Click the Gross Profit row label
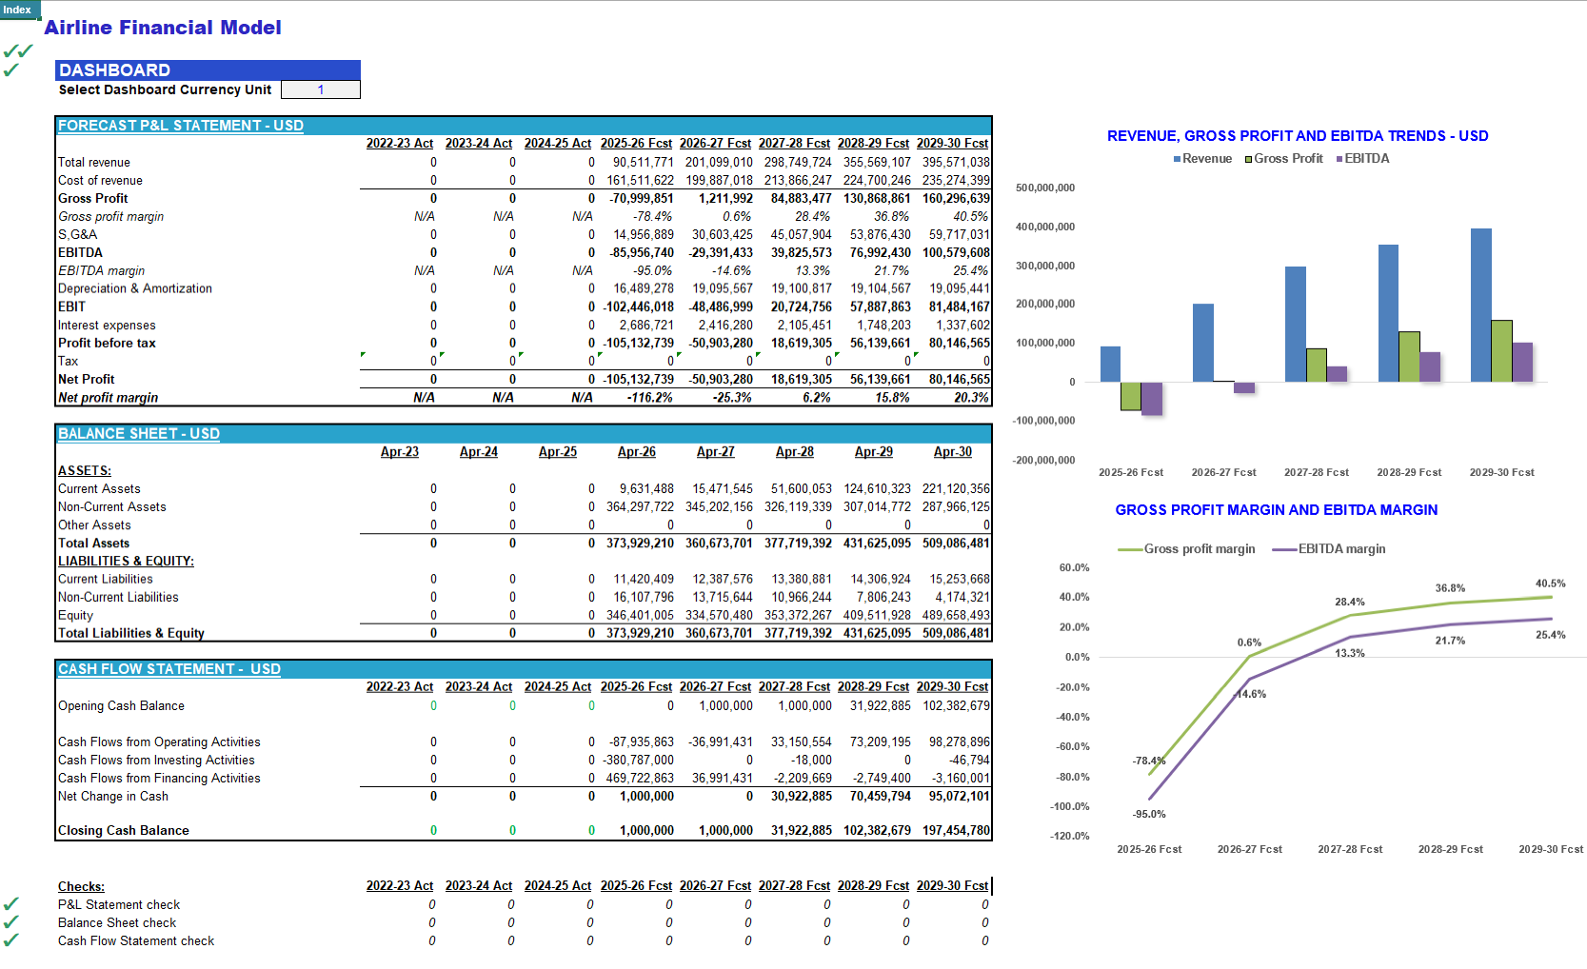This screenshot has height=969, width=1587. [92, 199]
